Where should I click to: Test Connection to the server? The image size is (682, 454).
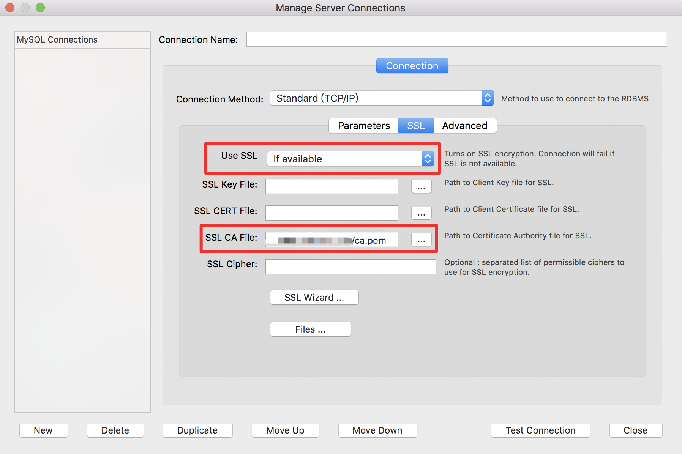point(540,430)
